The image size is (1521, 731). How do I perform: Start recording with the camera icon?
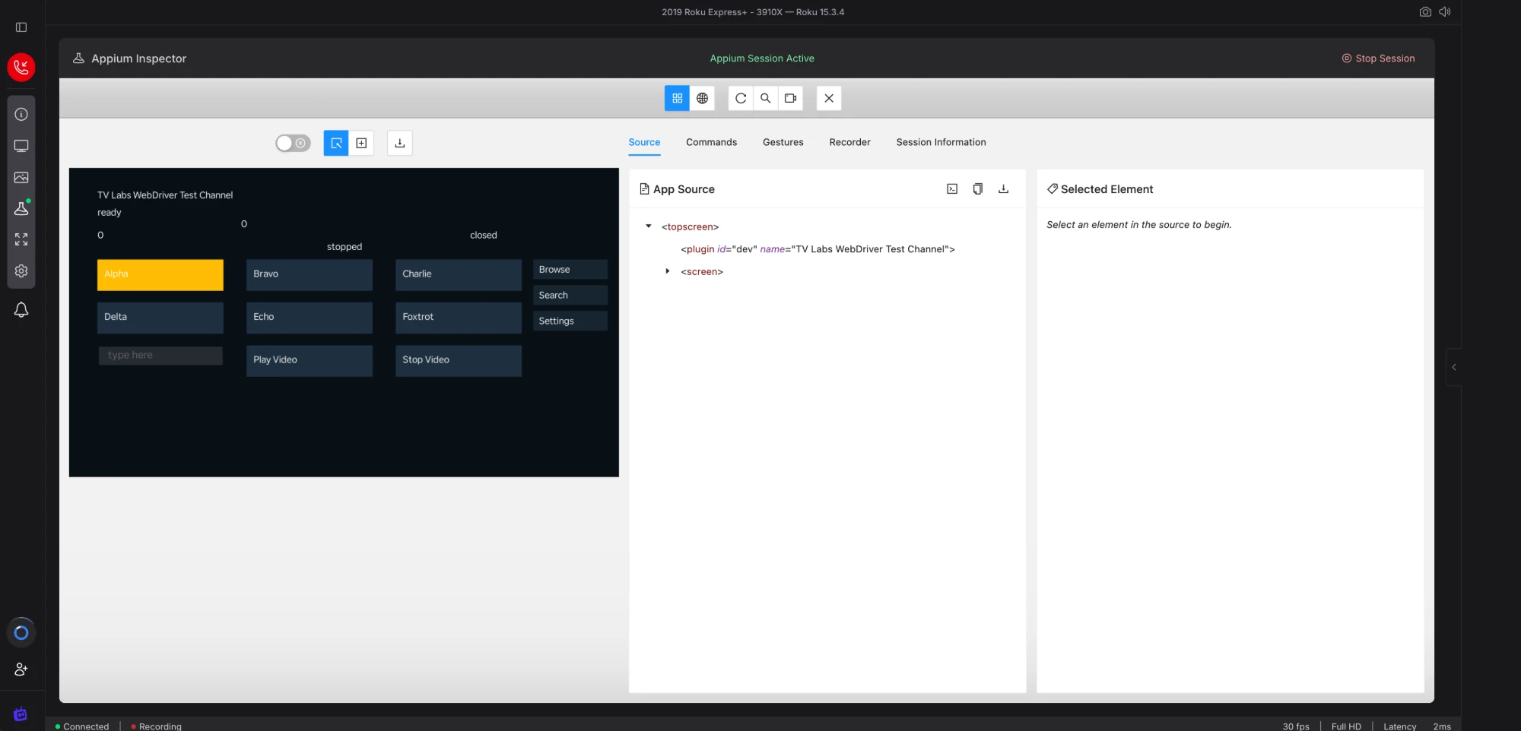pyautogui.click(x=791, y=98)
